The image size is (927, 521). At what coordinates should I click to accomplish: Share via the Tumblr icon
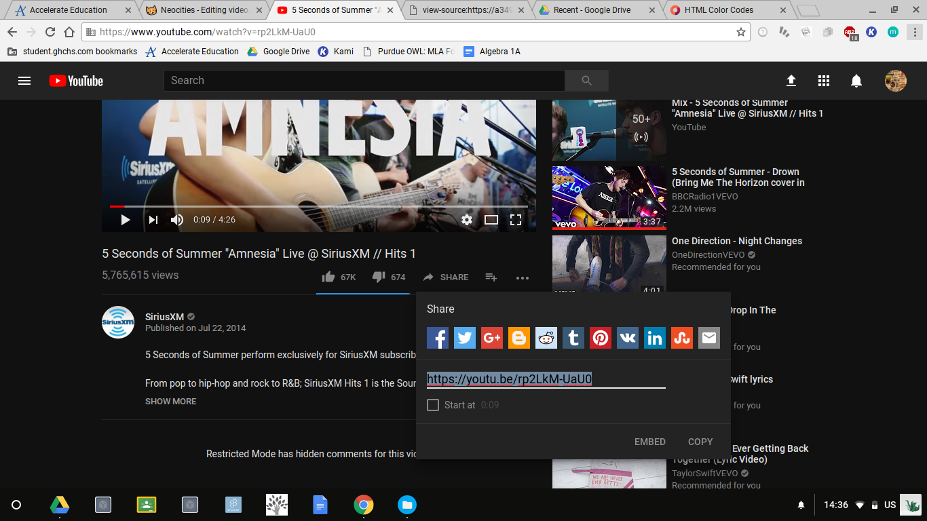(x=573, y=337)
